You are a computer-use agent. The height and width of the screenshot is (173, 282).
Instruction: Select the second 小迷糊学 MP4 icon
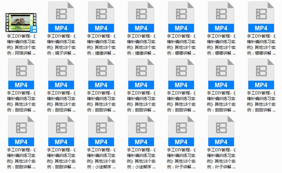pyautogui.click(x=141, y=131)
